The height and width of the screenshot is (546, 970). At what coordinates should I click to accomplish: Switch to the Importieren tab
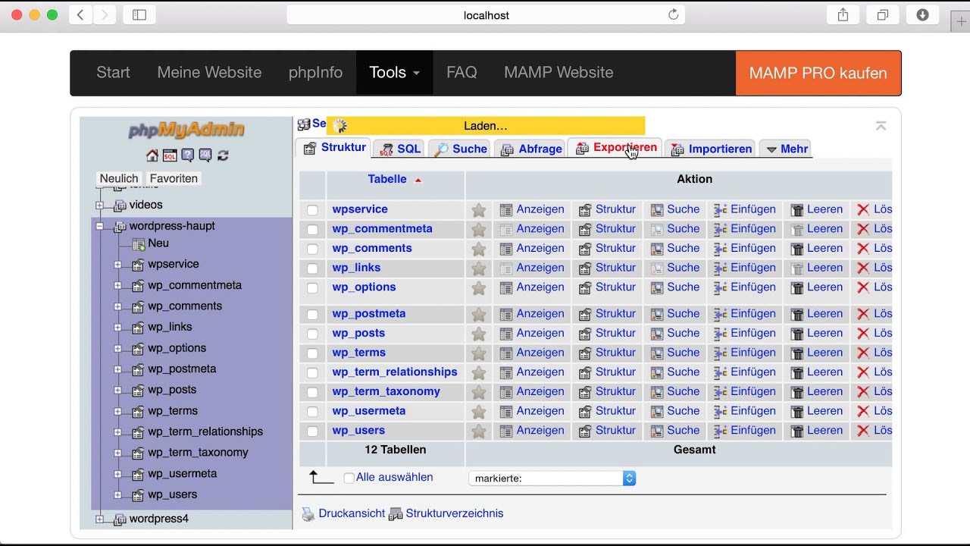point(712,149)
